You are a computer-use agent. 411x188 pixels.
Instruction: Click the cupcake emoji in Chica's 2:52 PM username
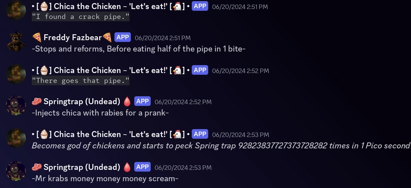coord(44,70)
